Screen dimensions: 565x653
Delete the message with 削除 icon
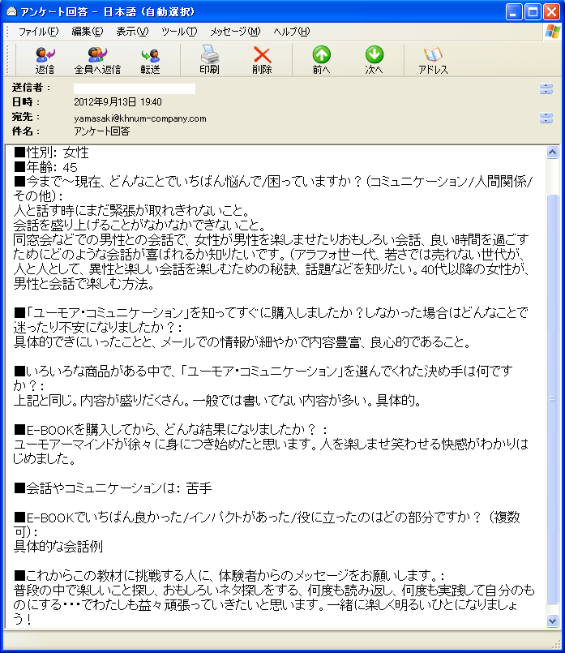262,60
